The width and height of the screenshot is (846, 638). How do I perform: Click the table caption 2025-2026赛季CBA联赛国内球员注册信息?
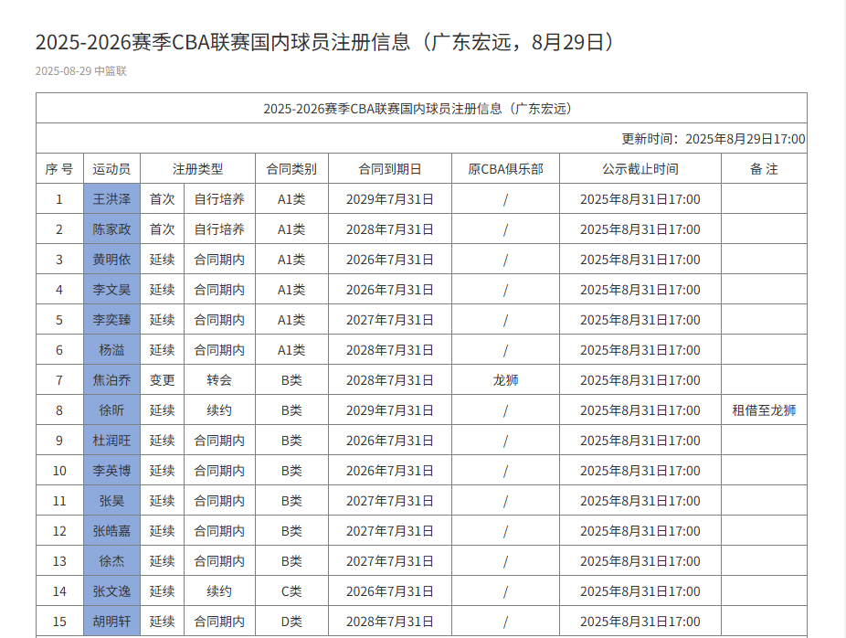tap(418, 109)
